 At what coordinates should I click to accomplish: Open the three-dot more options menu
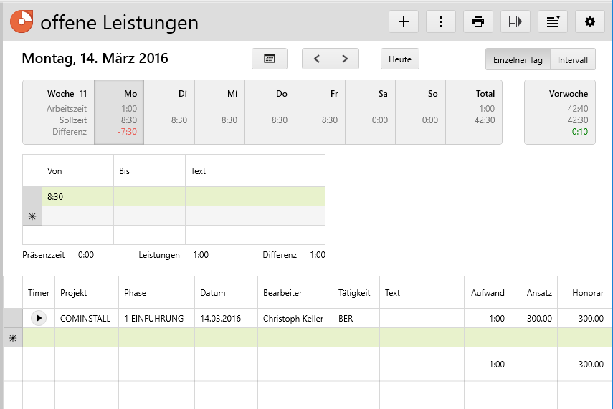[x=441, y=21]
